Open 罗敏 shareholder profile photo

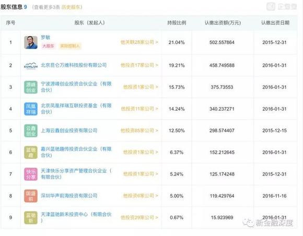coord(31,42)
